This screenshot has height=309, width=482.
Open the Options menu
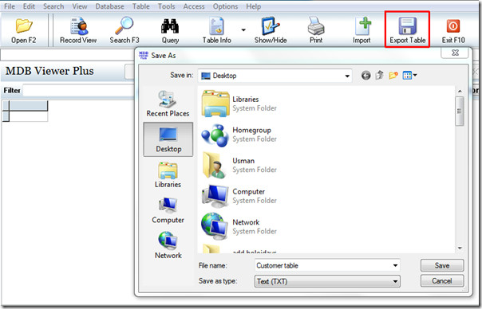click(x=225, y=6)
